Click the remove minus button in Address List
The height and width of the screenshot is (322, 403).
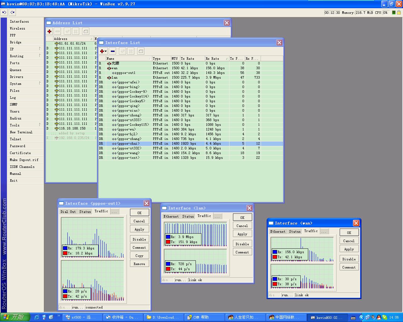pyautogui.click(x=57, y=31)
